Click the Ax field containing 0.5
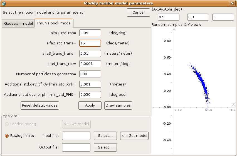237x156 pixels. click(x=168, y=17)
